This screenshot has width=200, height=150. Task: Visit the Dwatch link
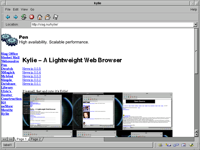[x=7, y=69]
